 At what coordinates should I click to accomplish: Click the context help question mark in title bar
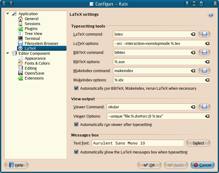pos(187,4)
